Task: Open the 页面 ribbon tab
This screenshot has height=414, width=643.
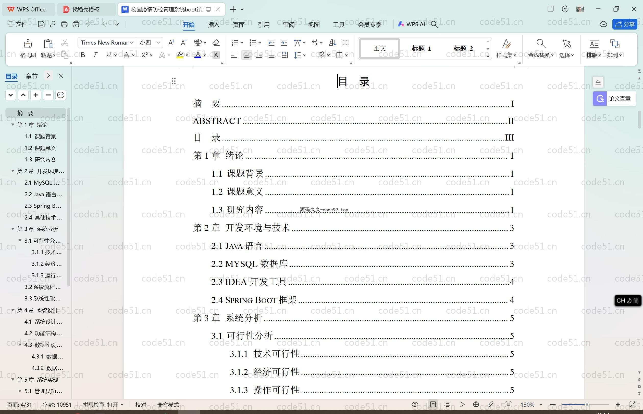Action: (239, 24)
